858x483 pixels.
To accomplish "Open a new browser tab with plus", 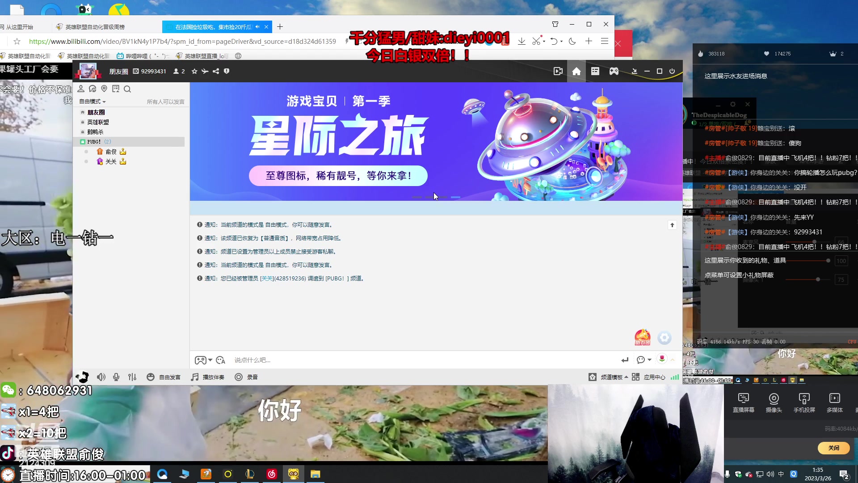I will [x=280, y=27].
